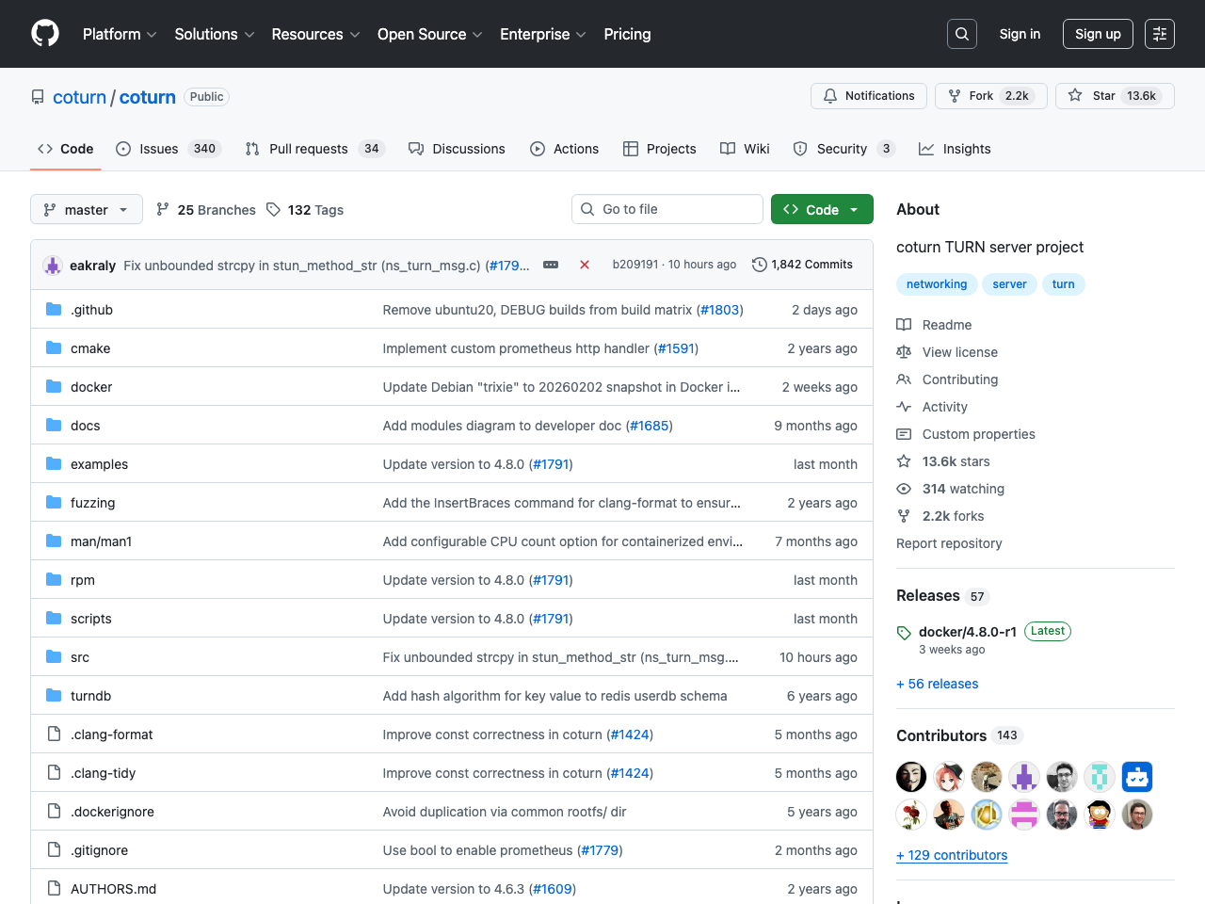Toggle watching via the eye icon
This screenshot has width=1205, height=904.
click(904, 488)
